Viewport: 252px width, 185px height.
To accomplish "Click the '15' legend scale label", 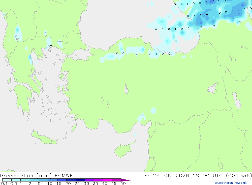I will click(x=59, y=183).
